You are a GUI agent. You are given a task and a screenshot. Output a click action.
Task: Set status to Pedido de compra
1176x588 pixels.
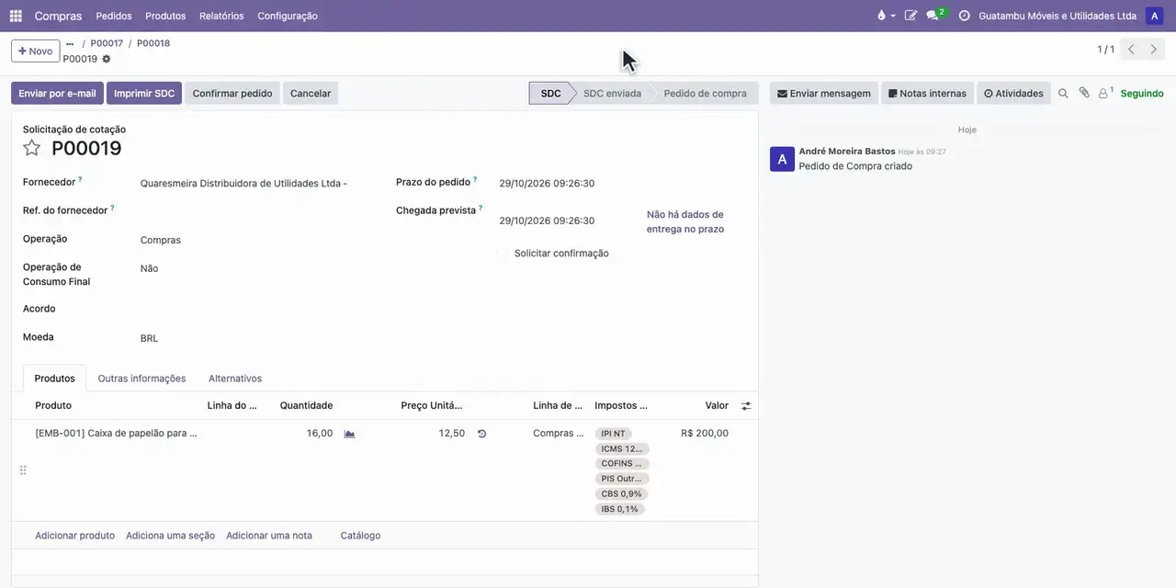[705, 93]
